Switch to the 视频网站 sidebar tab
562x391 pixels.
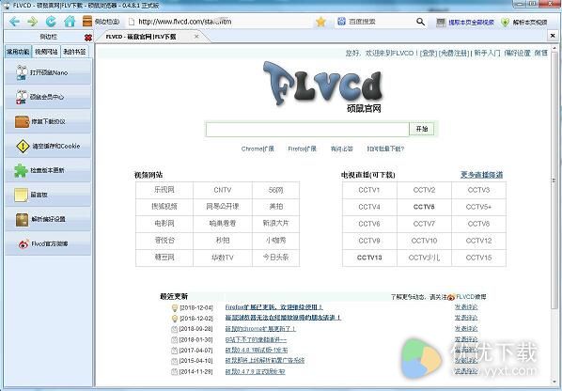46,52
